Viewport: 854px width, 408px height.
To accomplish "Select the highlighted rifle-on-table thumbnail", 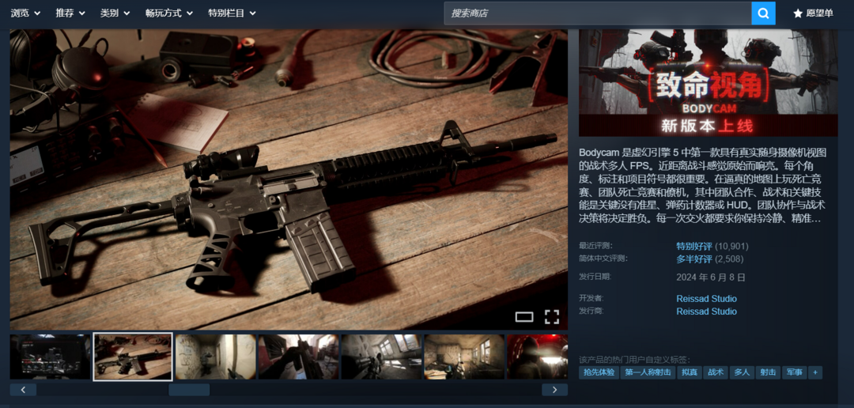I will 133,357.
